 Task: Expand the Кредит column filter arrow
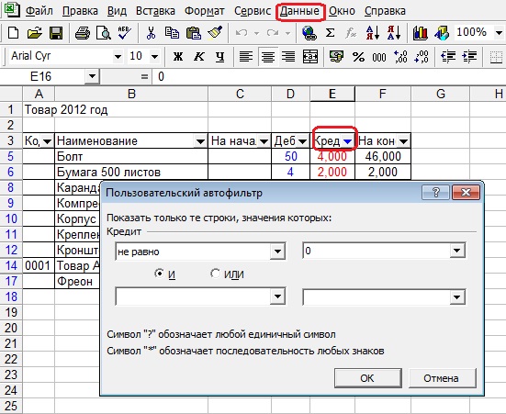coord(347,141)
